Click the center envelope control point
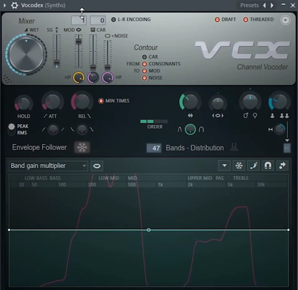The image size is (298, 290). 149,230
